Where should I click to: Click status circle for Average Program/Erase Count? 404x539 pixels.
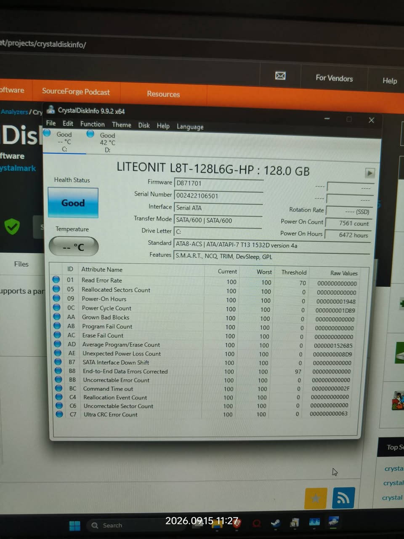(x=58, y=344)
